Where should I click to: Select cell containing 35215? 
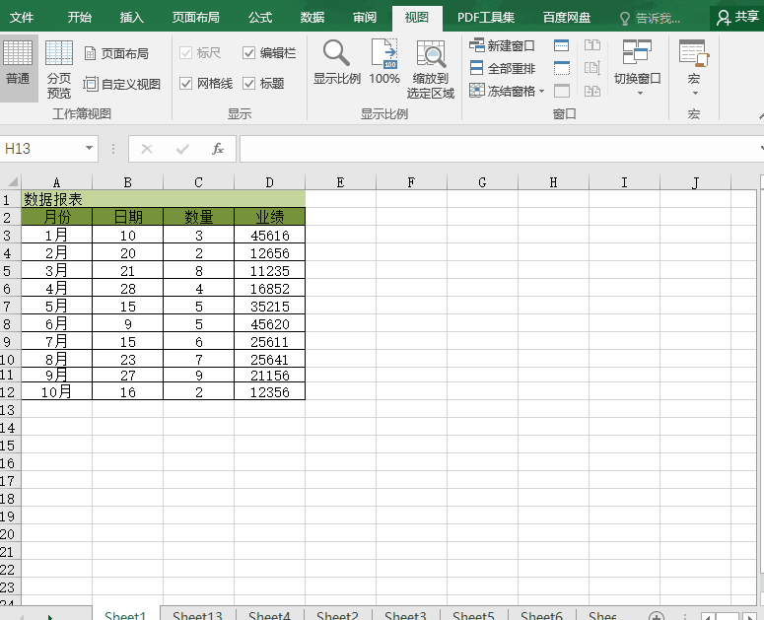[x=269, y=306]
